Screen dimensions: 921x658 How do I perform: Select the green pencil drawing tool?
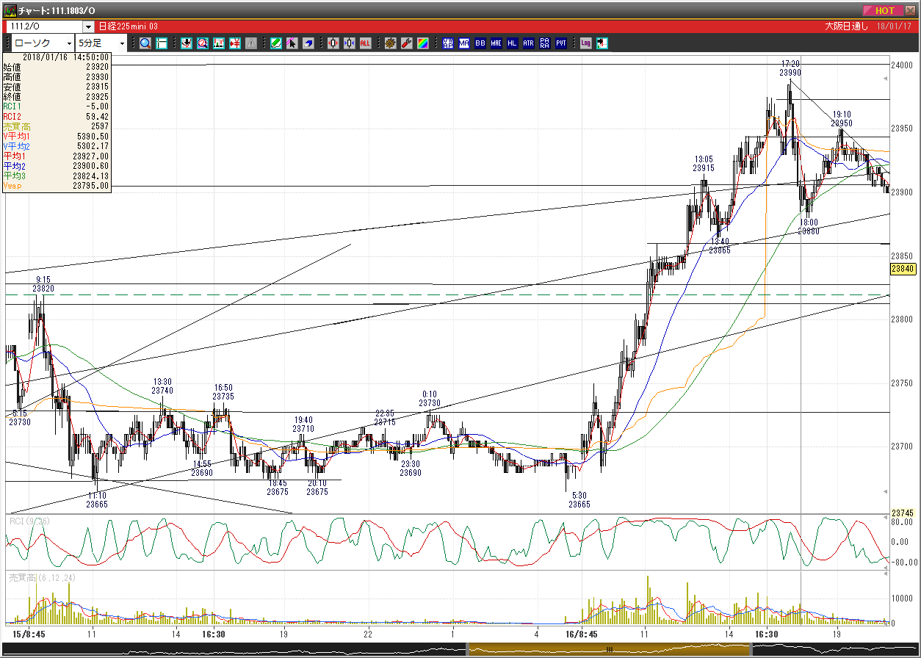(276, 43)
